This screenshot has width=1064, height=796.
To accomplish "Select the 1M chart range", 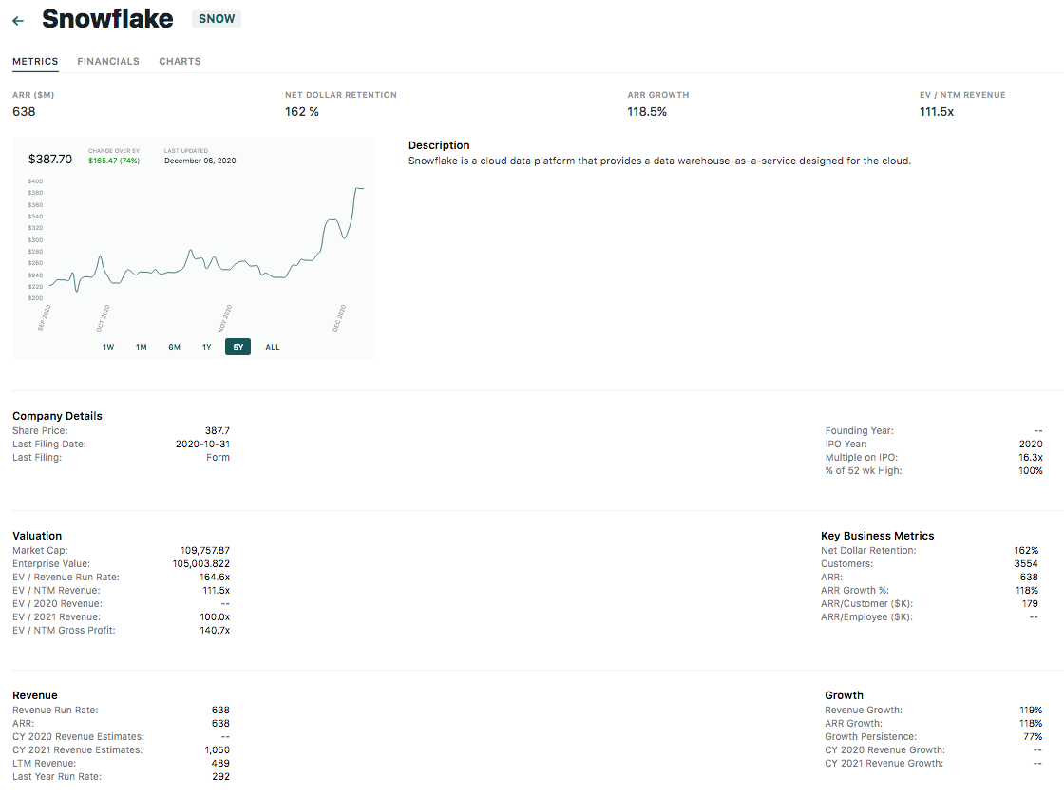I will point(142,347).
